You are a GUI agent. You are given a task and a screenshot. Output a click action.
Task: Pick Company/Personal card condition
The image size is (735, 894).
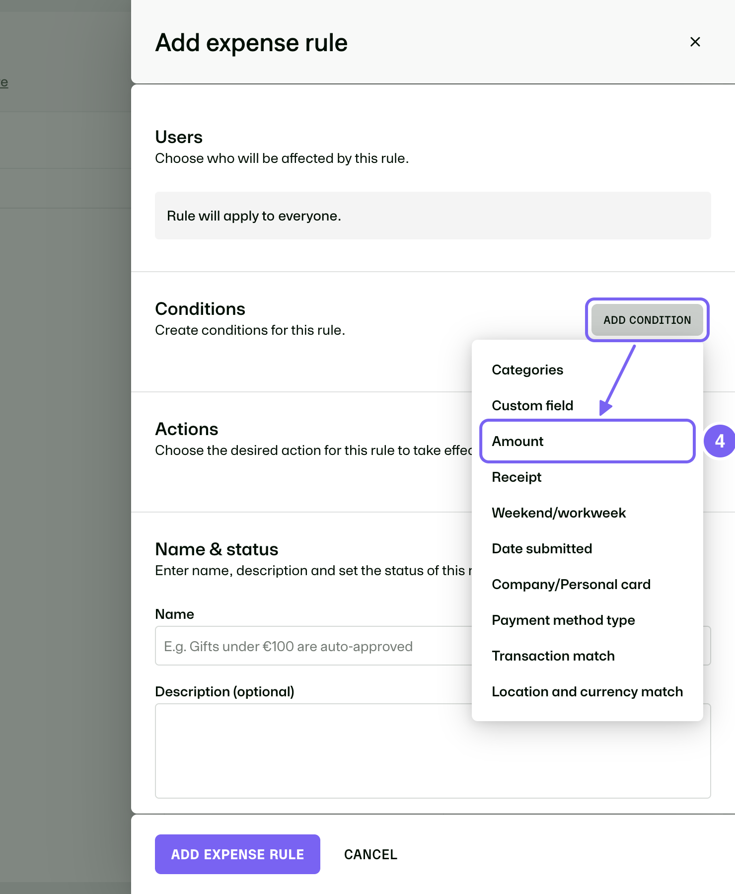click(587, 584)
